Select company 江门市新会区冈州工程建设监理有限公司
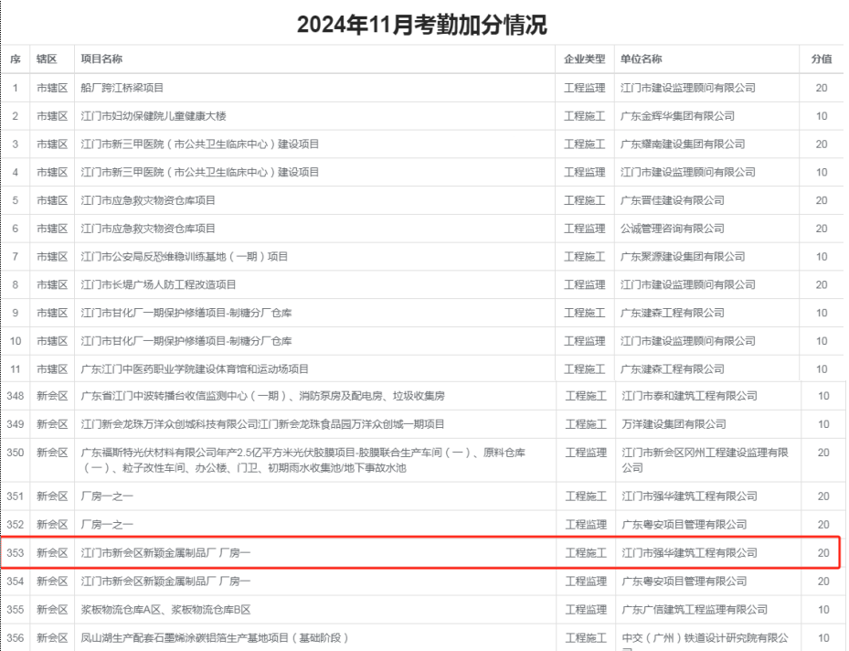This screenshot has height=651, width=849. point(705,460)
